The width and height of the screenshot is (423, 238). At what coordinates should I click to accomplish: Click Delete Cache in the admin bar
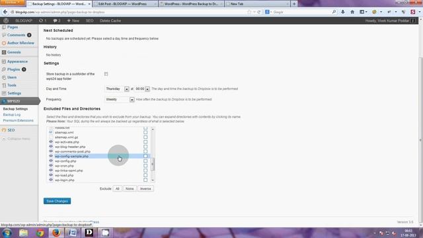[x=110, y=20]
